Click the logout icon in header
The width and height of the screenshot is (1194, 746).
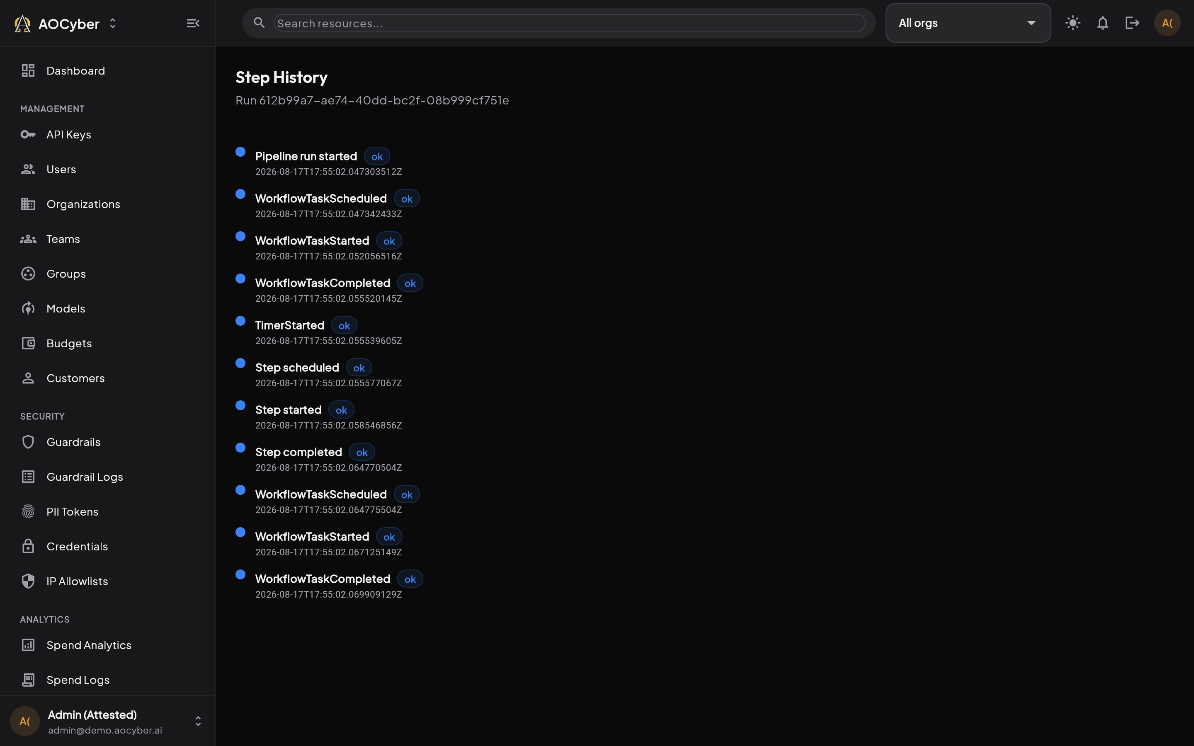(1132, 23)
